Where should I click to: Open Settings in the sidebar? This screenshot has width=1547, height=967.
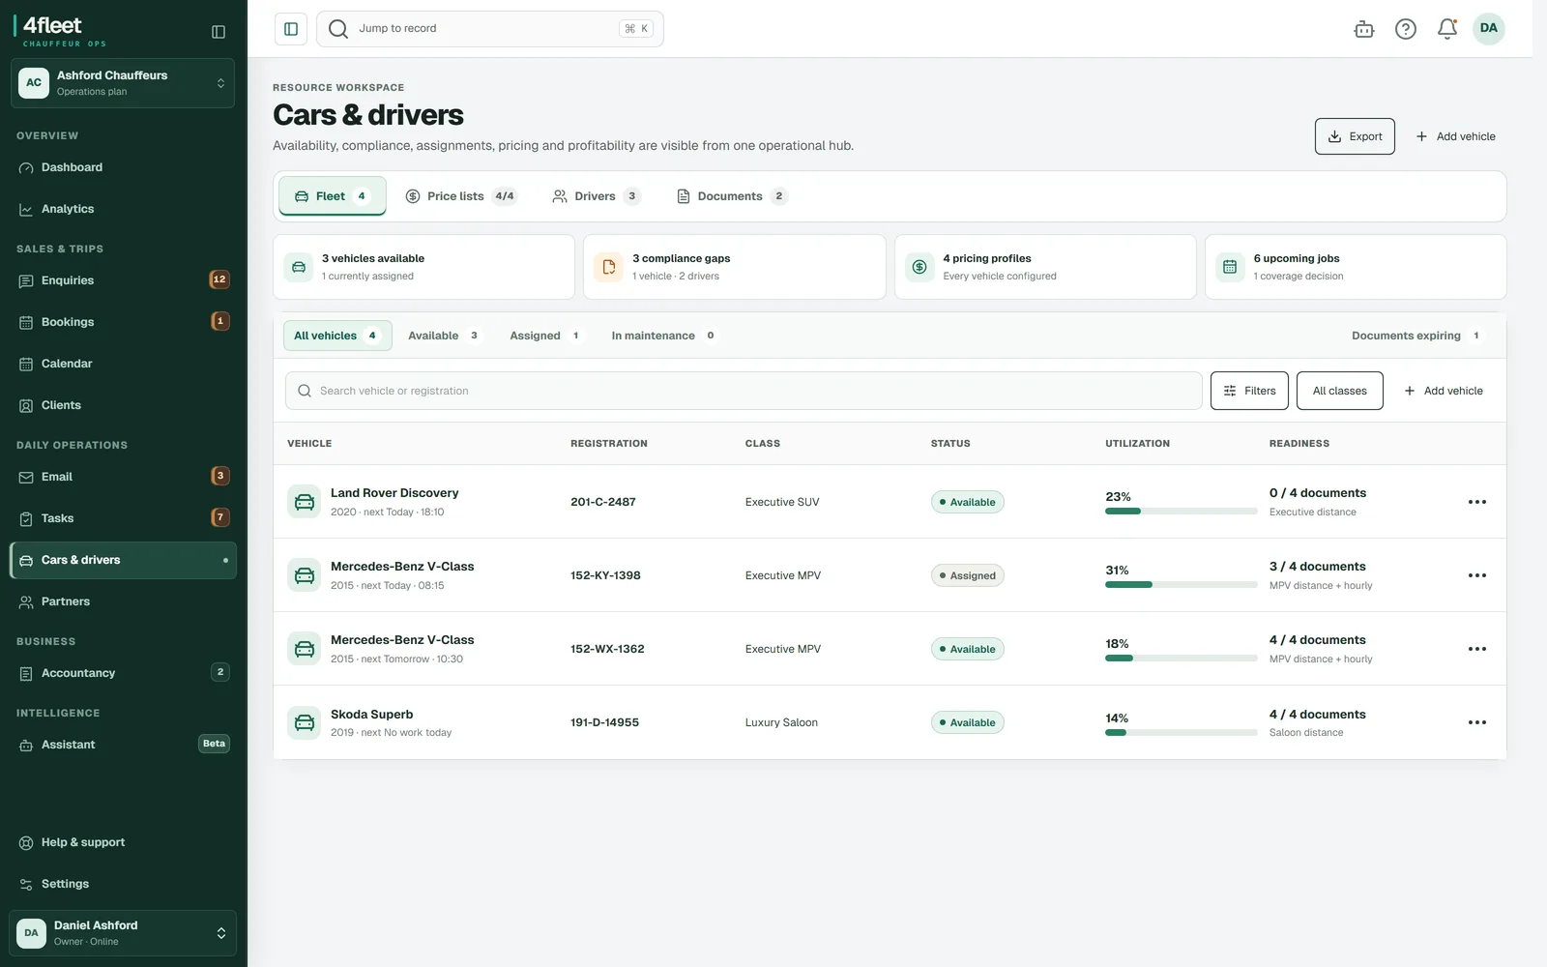click(x=123, y=884)
